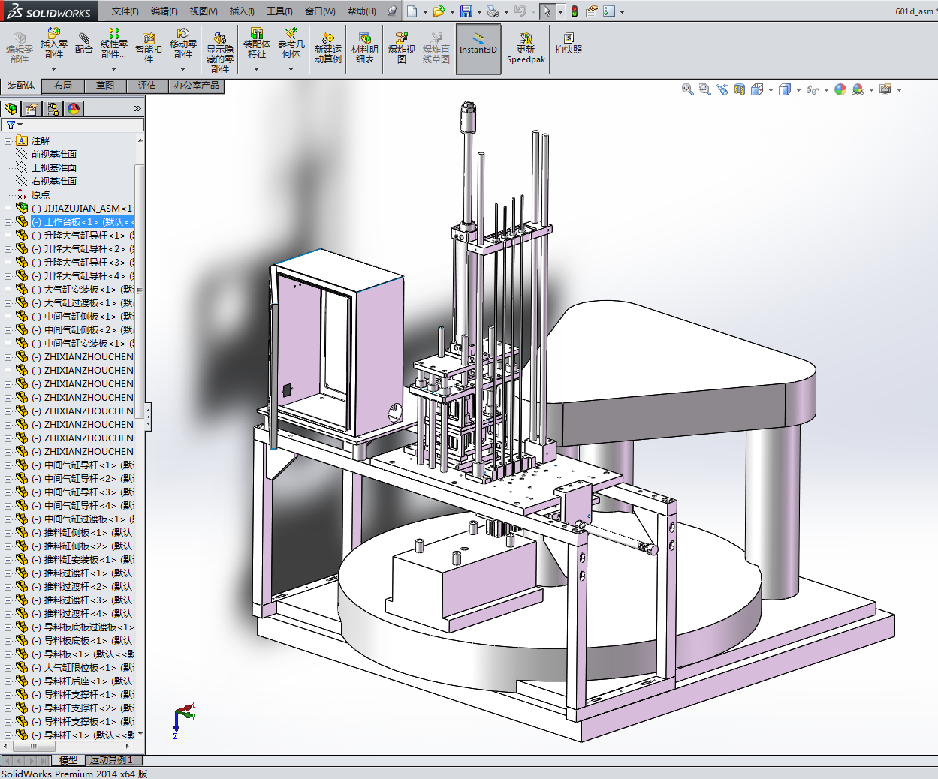
Task: Click the 拍快照 snapshot button
Action: (569, 44)
